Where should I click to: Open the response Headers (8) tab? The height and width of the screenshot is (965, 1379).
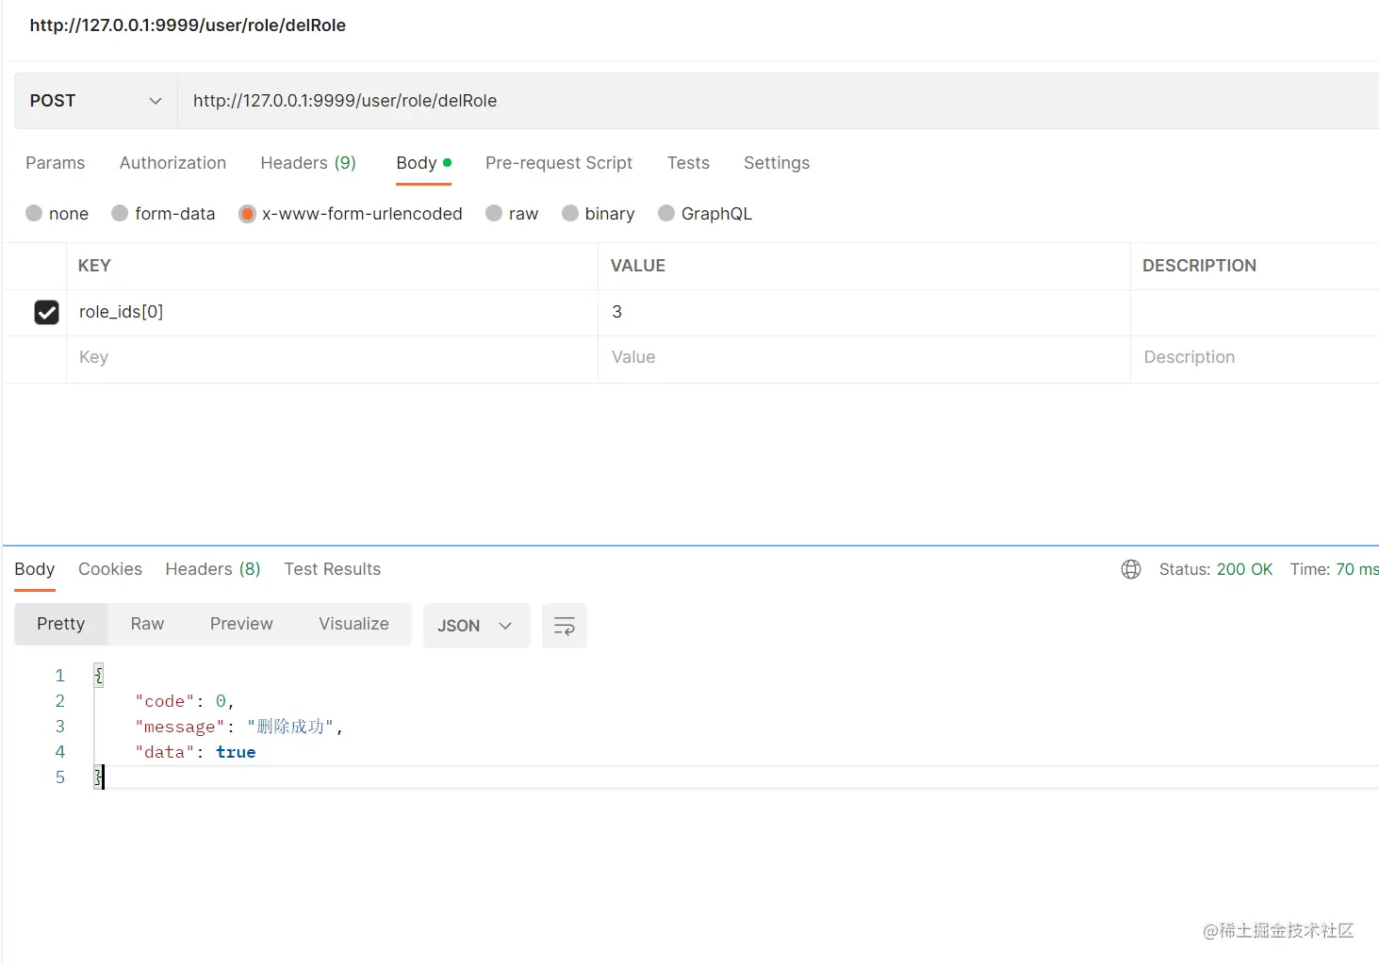pyautogui.click(x=213, y=569)
